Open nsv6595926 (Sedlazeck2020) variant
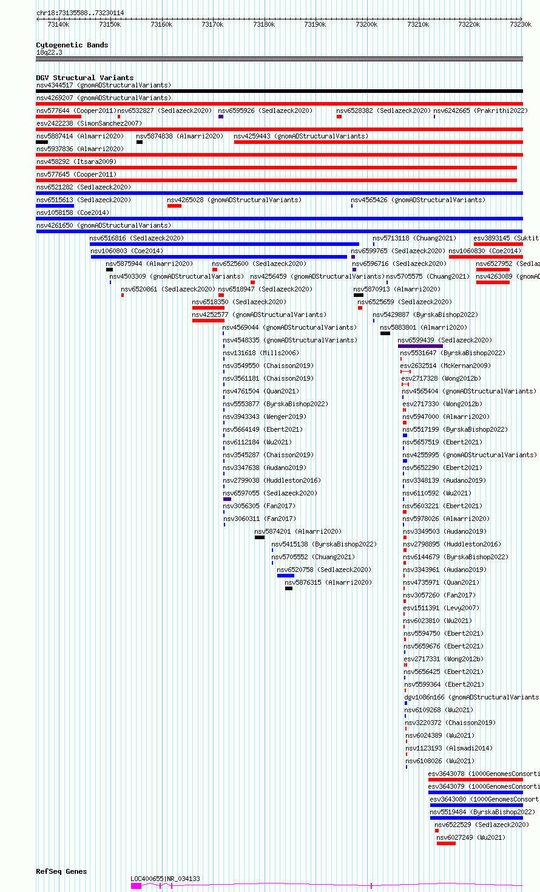 (x=265, y=111)
